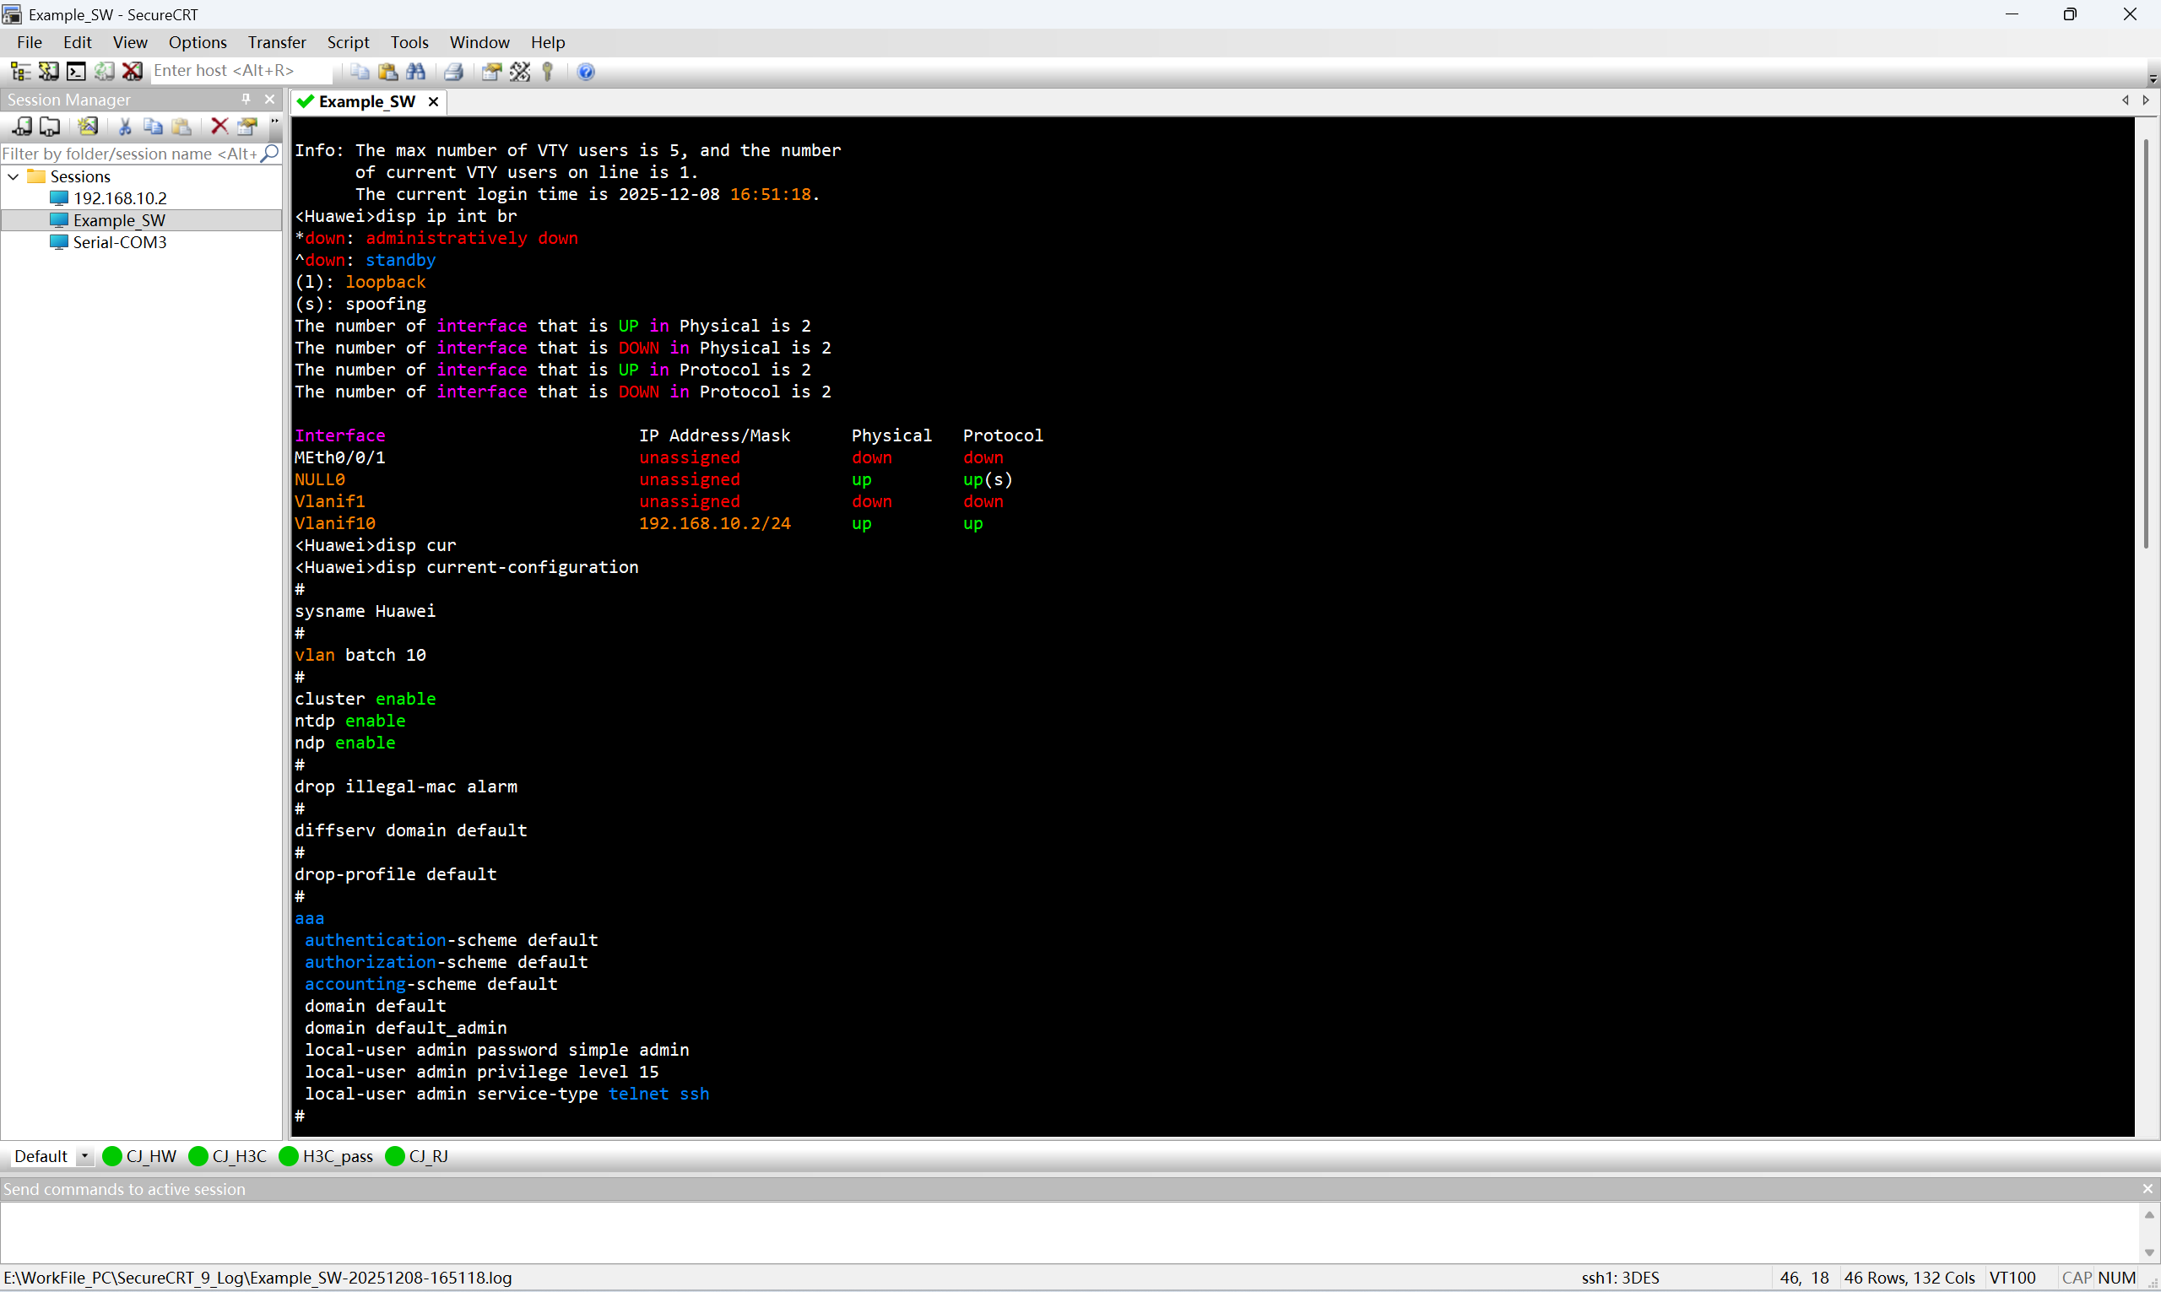Open the public key assistant key icon
The image size is (2161, 1292).
point(548,72)
